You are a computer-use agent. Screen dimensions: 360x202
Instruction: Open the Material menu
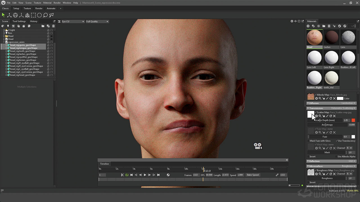(x=47, y=3)
